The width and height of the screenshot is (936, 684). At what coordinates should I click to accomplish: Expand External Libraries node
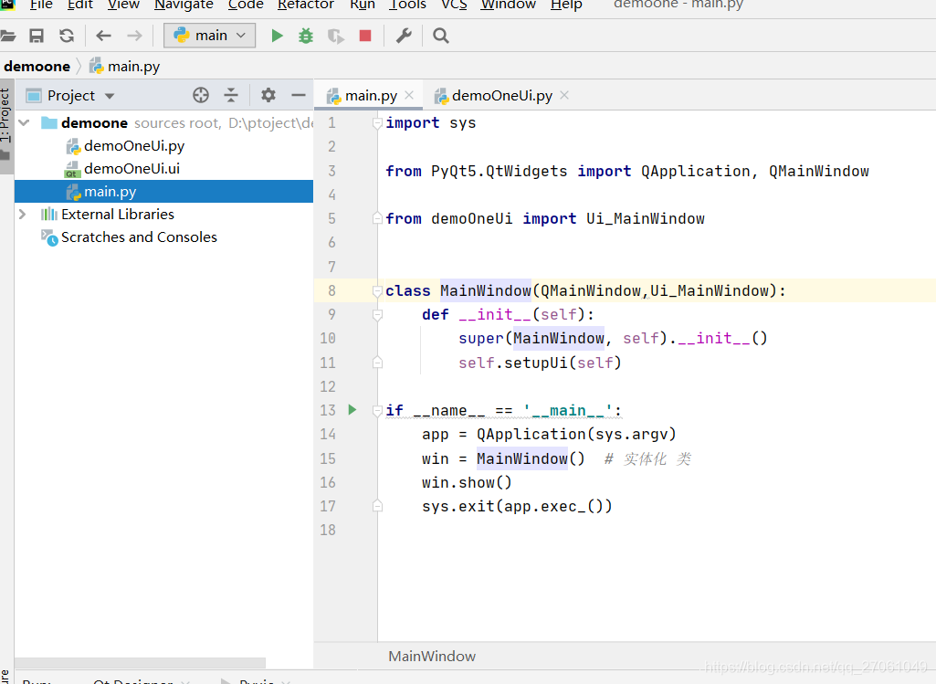point(22,215)
